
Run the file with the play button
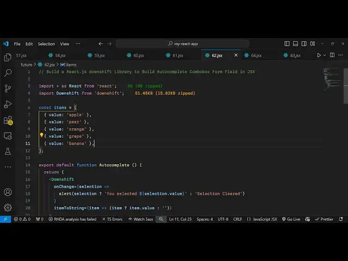(x=319, y=55)
